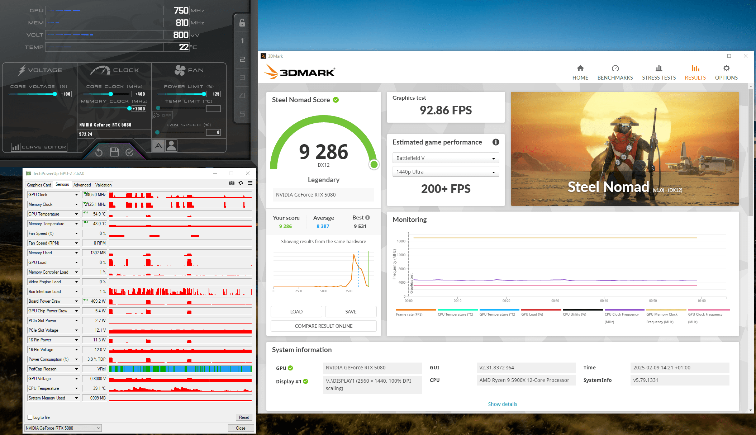Click the Best score info icon
This screenshot has width=756, height=435.
[367, 217]
